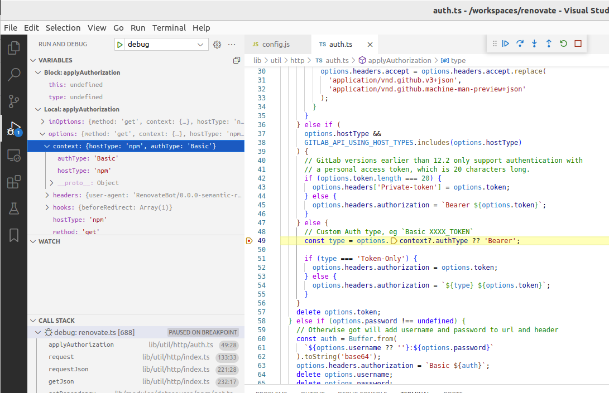Click util in the breadcrumb
Viewport: 609px width, 393px height.
276,61
